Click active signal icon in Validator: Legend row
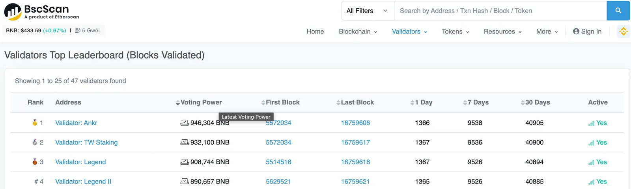 click(x=591, y=163)
